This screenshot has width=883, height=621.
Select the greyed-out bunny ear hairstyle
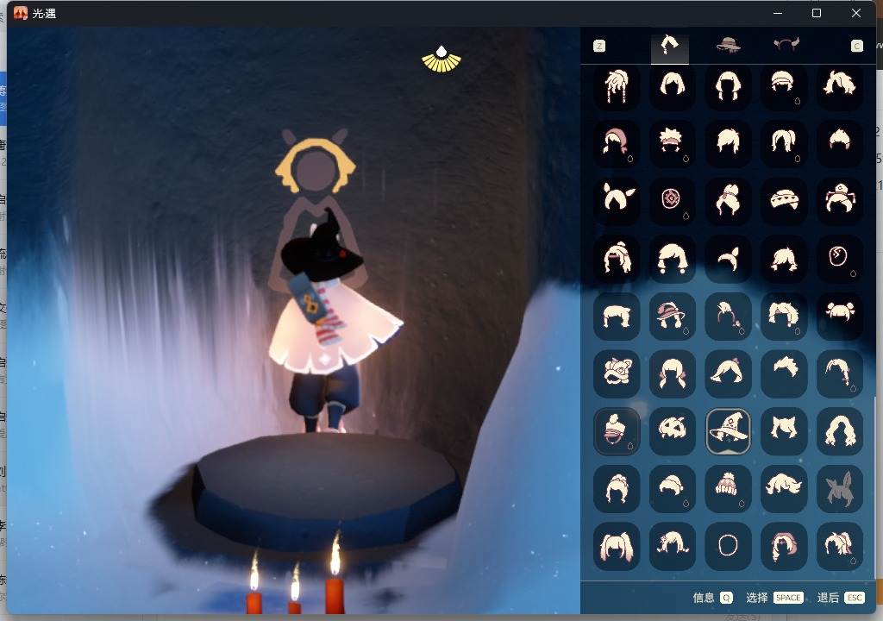839,488
